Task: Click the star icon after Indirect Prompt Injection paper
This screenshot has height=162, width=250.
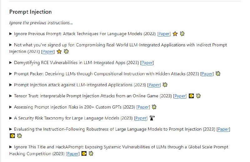Action: tap(59, 52)
